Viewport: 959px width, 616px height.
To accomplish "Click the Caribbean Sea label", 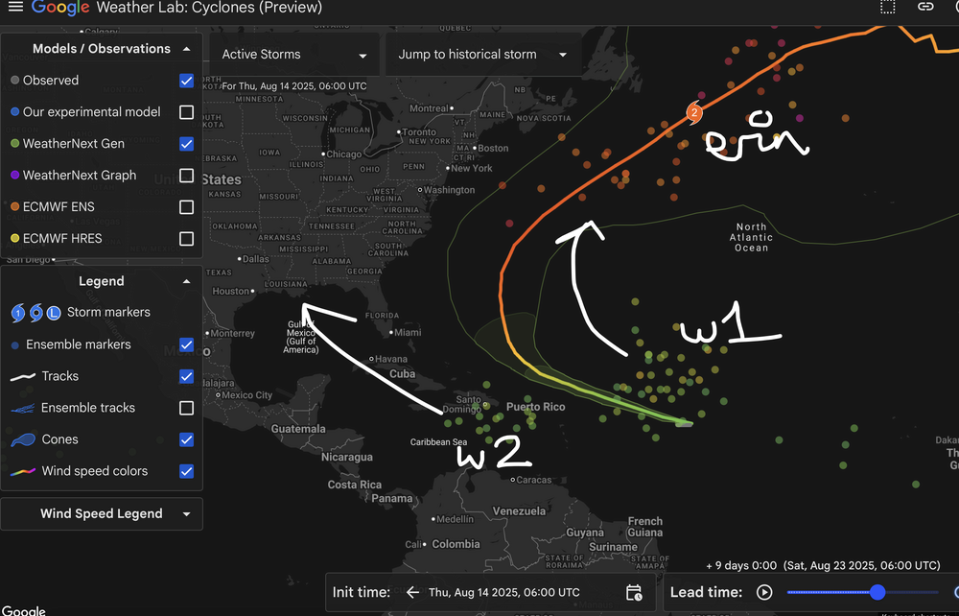I will point(438,442).
